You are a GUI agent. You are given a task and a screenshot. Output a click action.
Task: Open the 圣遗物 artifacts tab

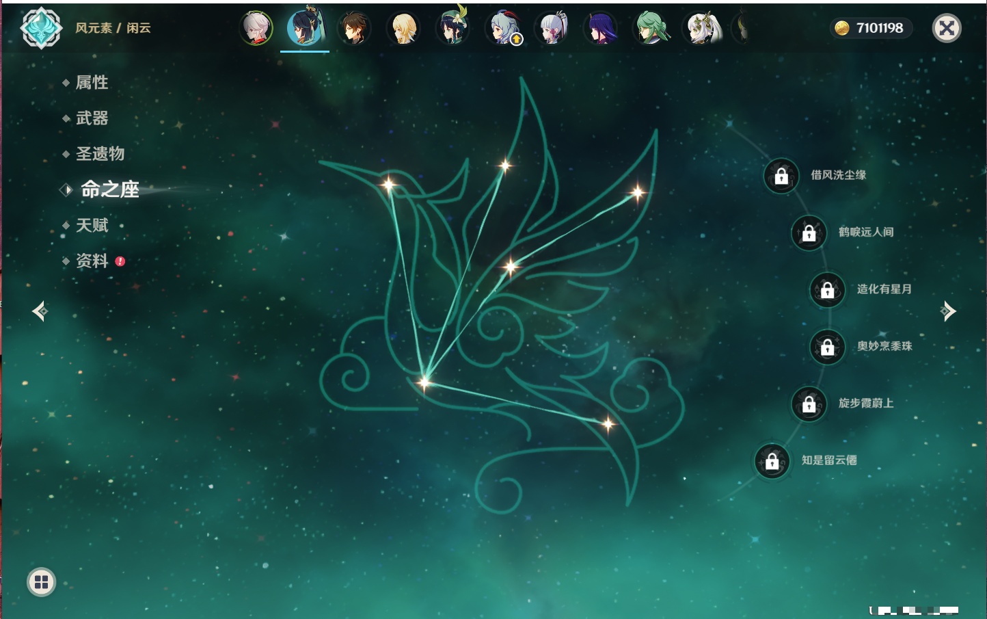[100, 154]
